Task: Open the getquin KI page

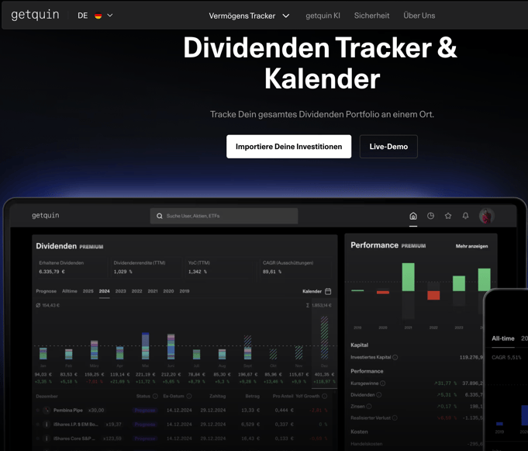Action: (323, 16)
